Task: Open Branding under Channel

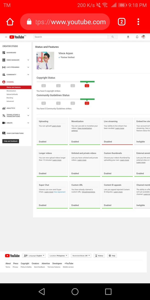Action: (10, 98)
